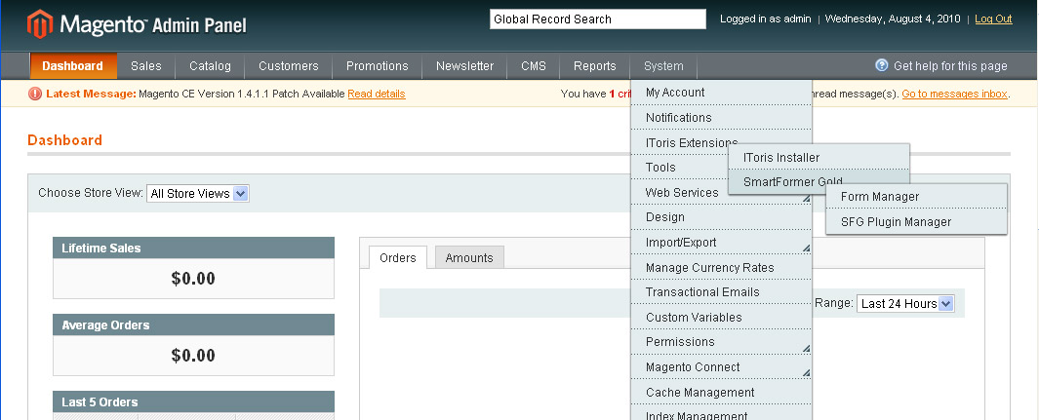1039x420 pixels.
Task: Click Logged in as admin text
Action: click(x=765, y=19)
